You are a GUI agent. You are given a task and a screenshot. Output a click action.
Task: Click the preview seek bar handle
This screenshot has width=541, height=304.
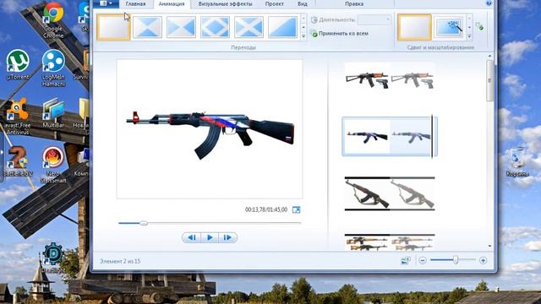[x=144, y=223]
